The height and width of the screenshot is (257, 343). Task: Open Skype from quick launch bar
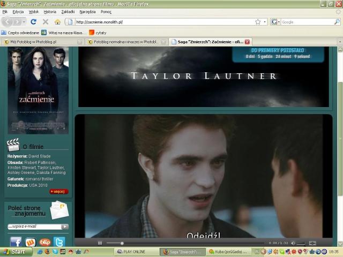coord(55,252)
